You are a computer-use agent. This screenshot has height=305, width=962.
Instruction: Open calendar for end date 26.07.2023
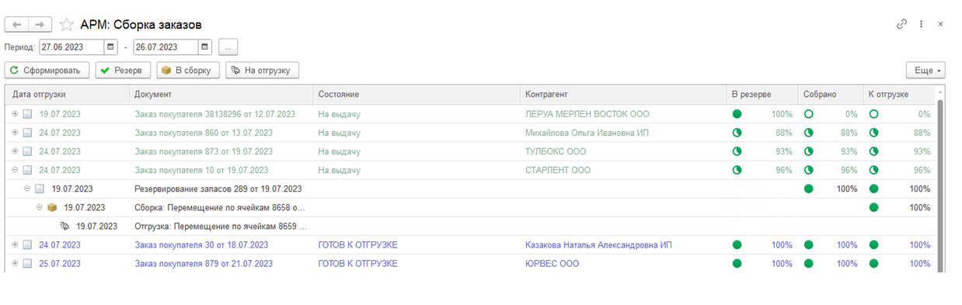pos(204,47)
